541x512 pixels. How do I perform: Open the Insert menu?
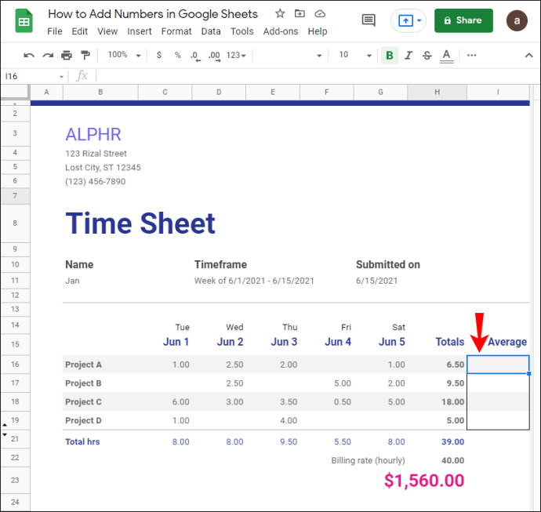pyautogui.click(x=140, y=31)
